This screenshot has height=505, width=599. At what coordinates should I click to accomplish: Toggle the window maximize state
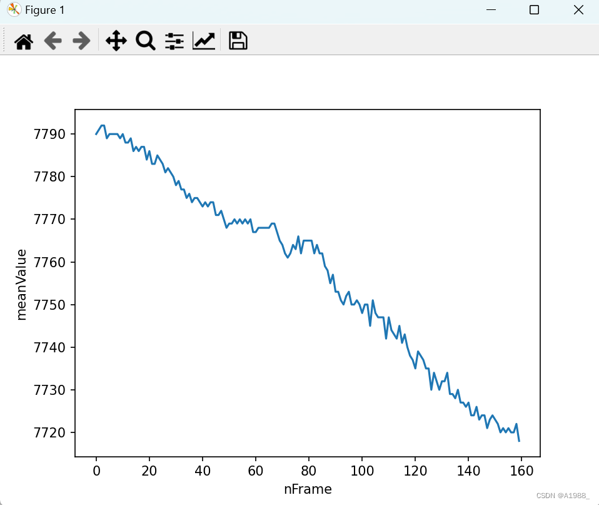click(x=533, y=10)
